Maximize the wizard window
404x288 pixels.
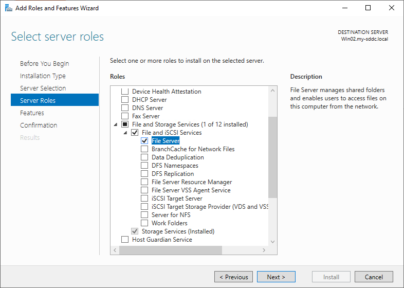368,8
